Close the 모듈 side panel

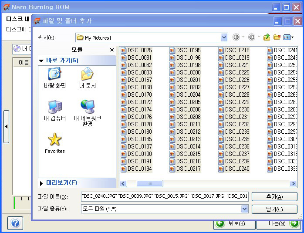[112, 50]
